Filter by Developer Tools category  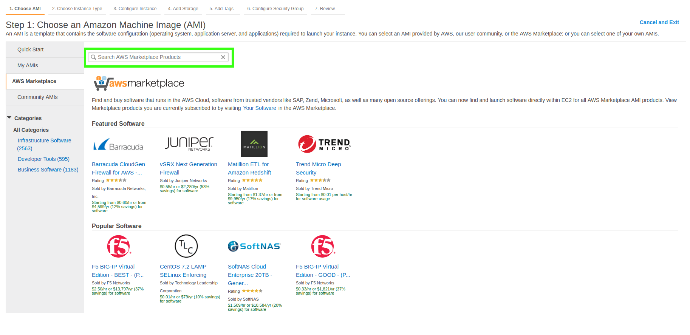43,159
